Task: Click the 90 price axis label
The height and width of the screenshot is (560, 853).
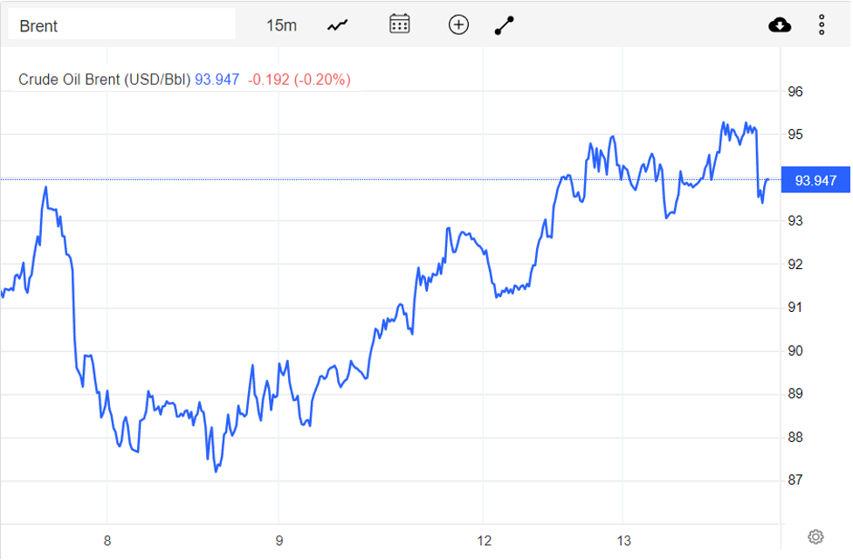Action: tap(795, 351)
